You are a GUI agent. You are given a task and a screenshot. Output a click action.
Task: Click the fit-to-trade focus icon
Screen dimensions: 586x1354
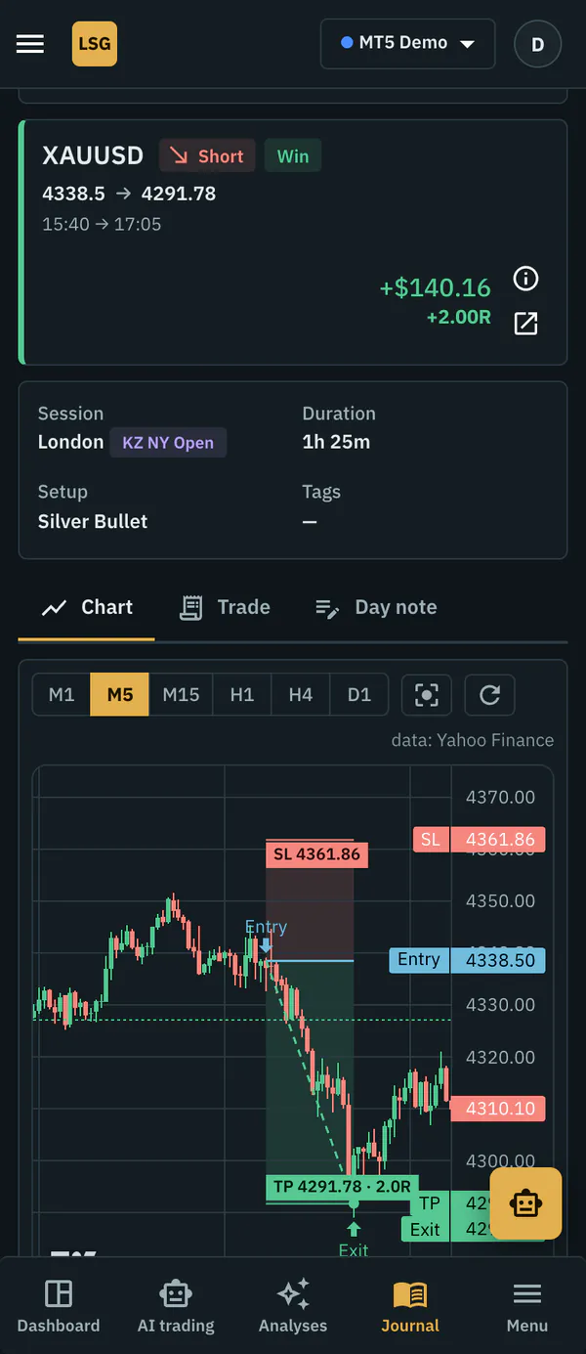coord(427,695)
